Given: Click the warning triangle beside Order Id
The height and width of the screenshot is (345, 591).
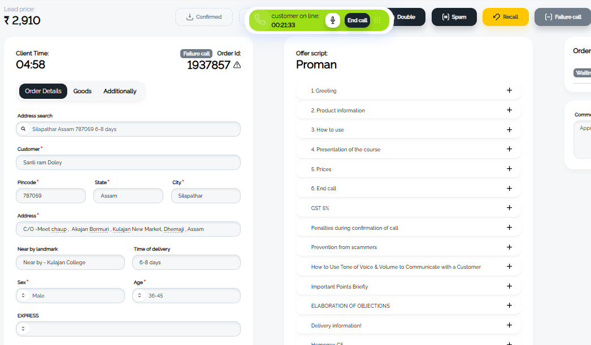Looking at the screenshot, I should click(237, 65).
